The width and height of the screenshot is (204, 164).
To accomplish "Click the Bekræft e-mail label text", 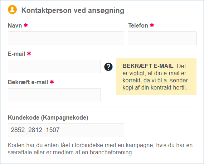I will tap(28, 82).
